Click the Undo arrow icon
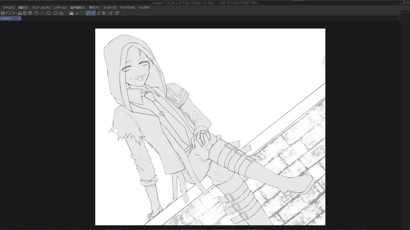Screen dimensions: 410x230 (37, 13)
